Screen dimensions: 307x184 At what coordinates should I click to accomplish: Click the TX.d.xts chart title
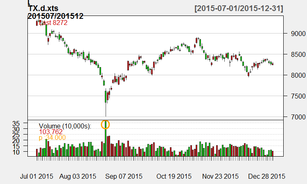[43, 9]
